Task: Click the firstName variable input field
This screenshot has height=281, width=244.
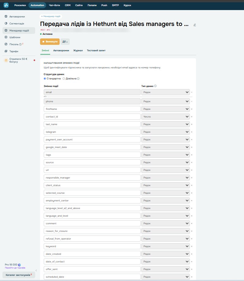Action: click(92, 109)
